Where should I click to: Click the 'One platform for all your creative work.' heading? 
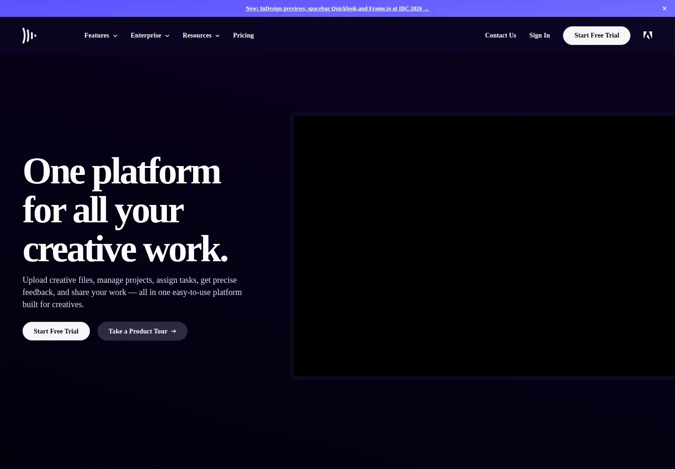point(126,210)
